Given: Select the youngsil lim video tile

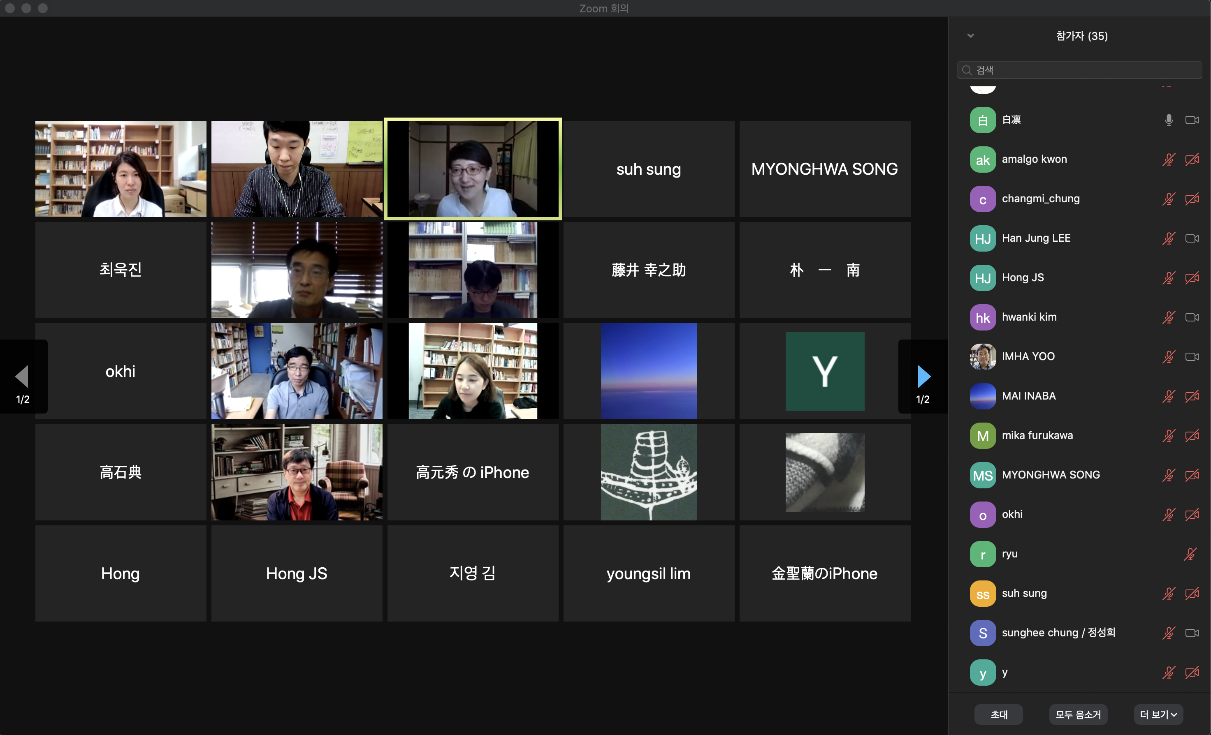Looking at the screenshot, I should point(649,573).
